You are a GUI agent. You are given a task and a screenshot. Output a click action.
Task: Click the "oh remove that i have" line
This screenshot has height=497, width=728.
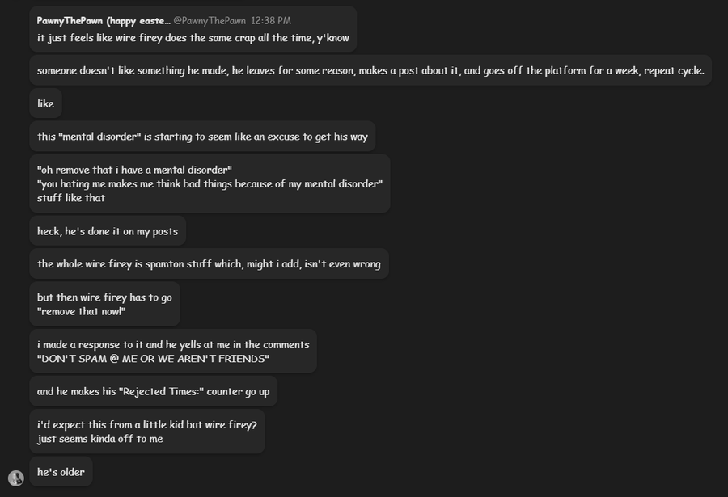click(134, 170)
